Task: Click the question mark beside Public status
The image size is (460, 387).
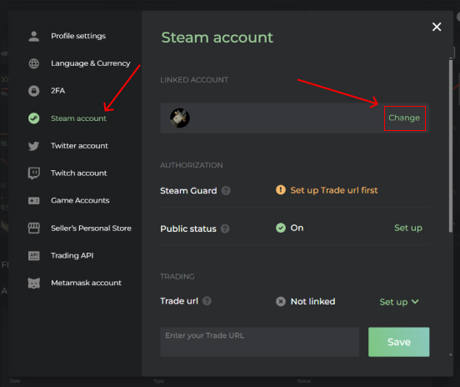Action: coord(225,229)
